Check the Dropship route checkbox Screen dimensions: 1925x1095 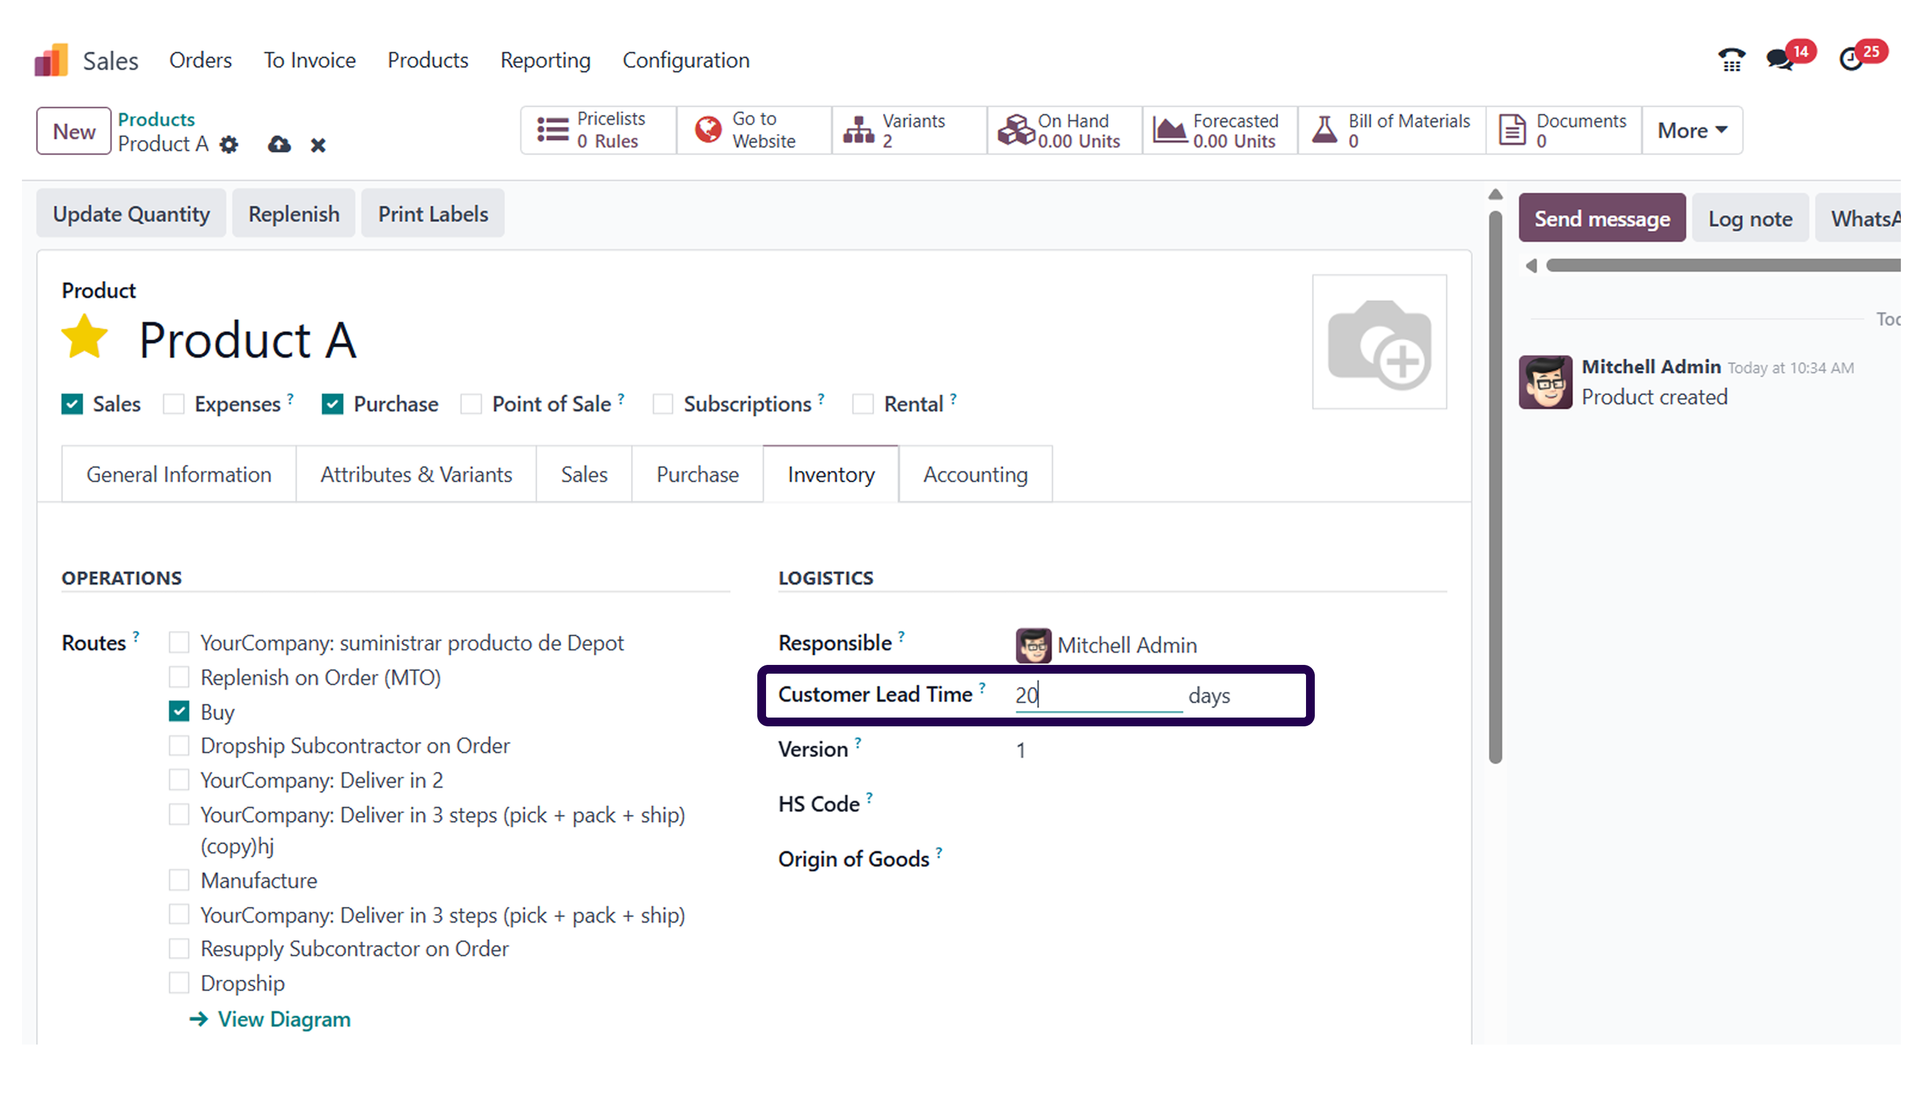click(x=179, y=982)
